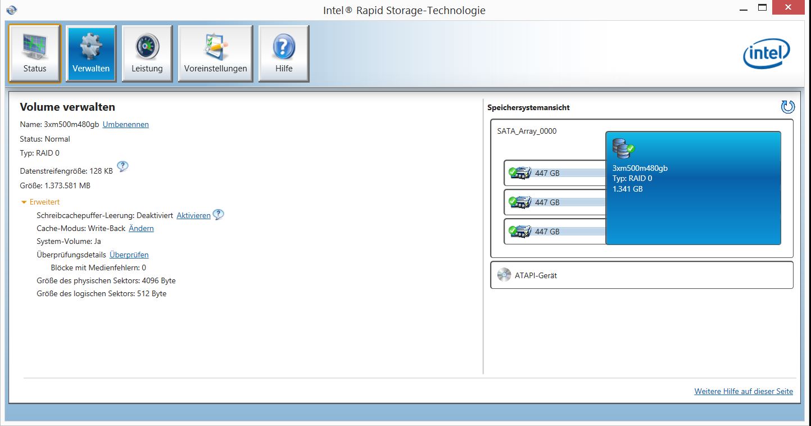Select the first 447 GB disk
811x426 pixels.
(x=547, y=173)
